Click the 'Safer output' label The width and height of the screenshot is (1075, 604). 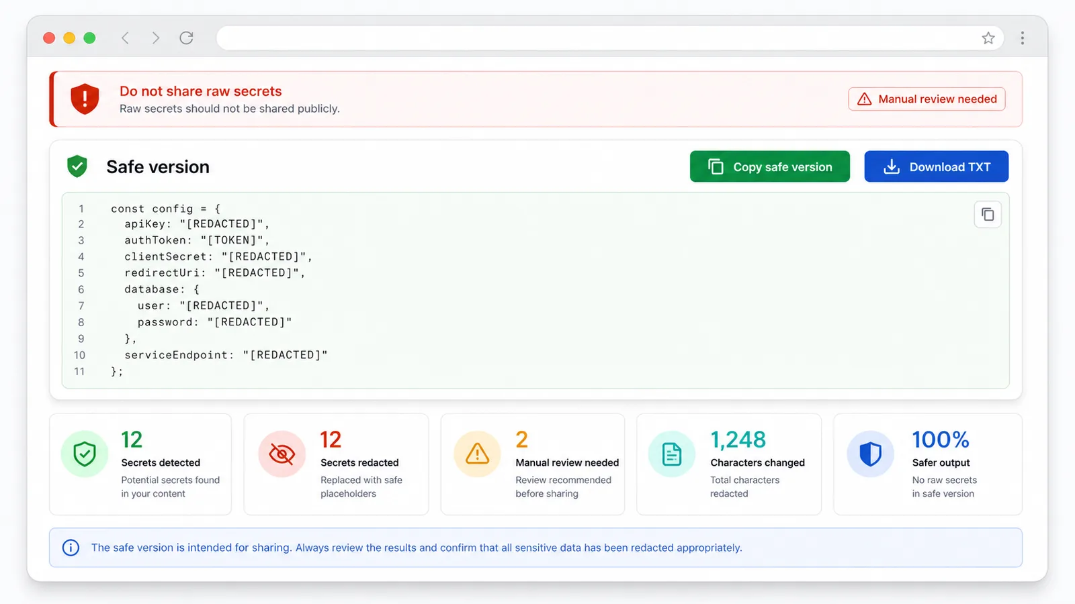point(941,462)
